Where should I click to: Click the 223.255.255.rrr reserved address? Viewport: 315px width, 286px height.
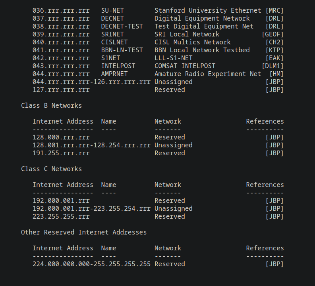61,217
